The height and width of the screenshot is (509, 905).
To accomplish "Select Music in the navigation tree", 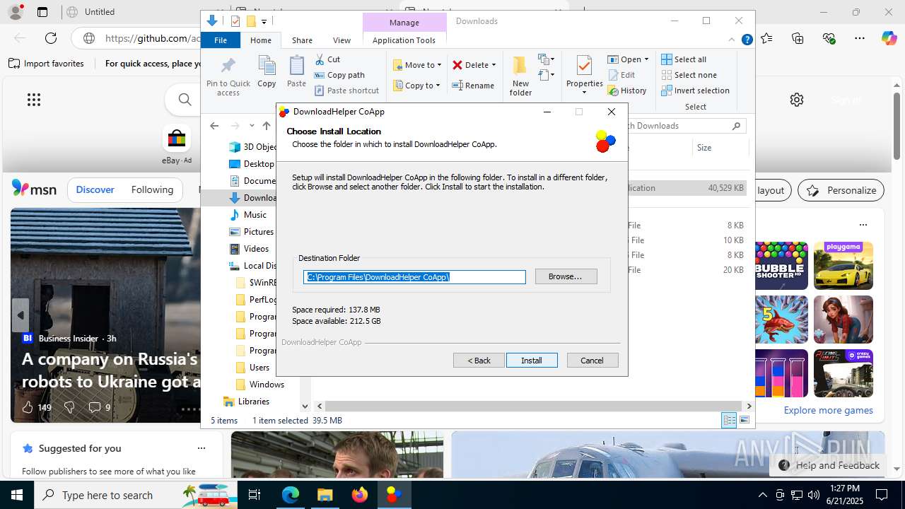I will 255,215.
